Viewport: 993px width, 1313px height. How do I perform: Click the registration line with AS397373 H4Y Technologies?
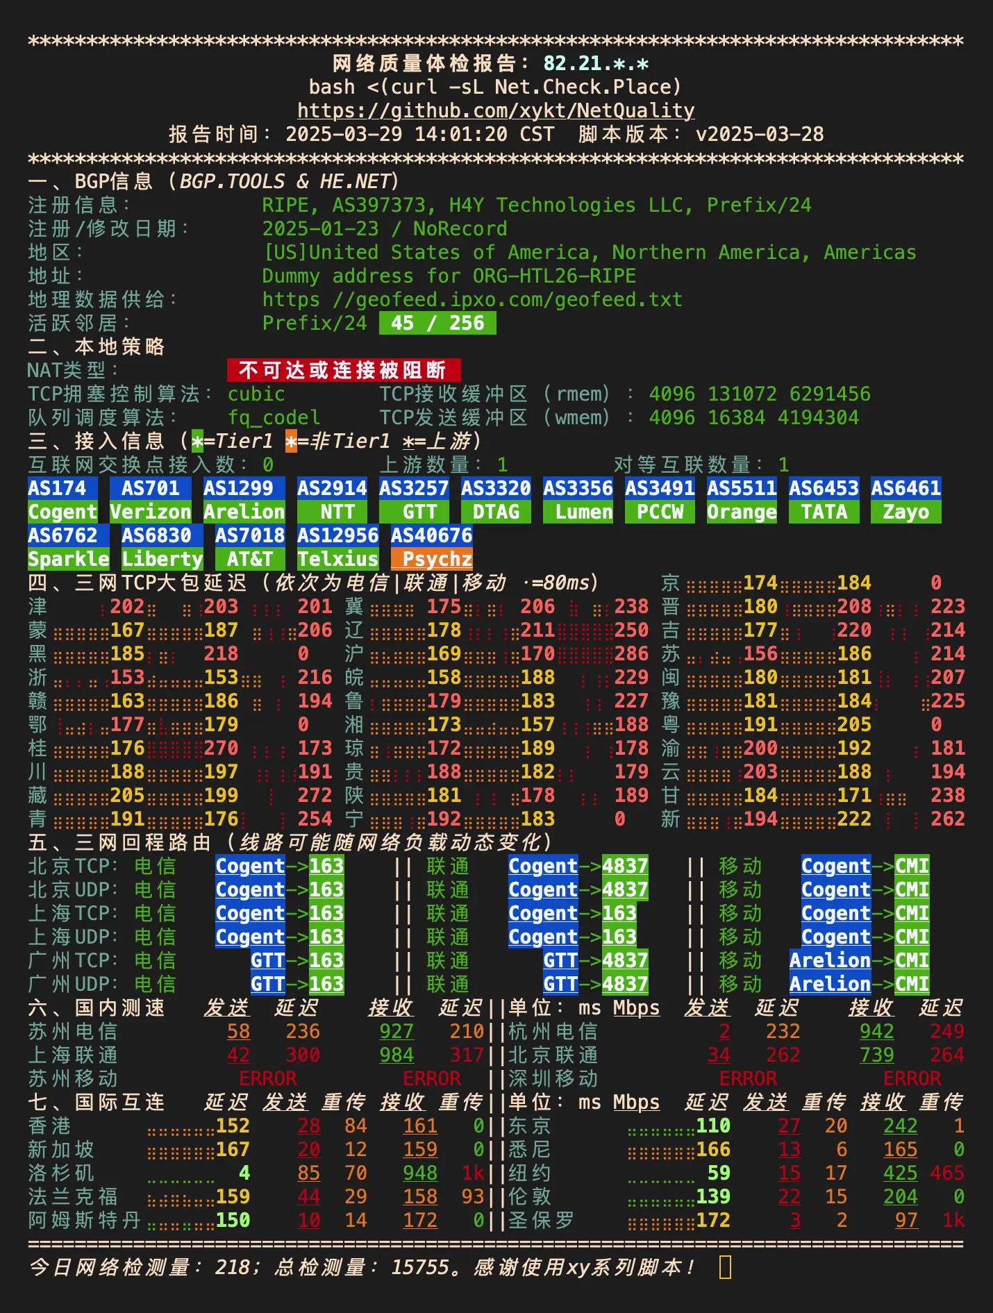(x=537, y=205)
